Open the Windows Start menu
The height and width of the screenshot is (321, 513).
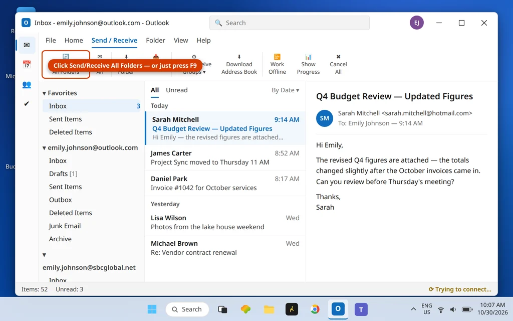[152, 309]
